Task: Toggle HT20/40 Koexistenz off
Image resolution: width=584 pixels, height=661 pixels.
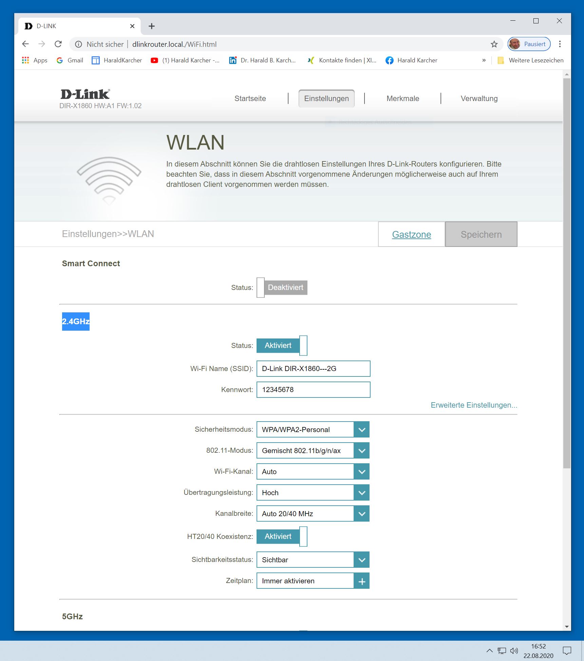Action: click(x=282, y=537)
